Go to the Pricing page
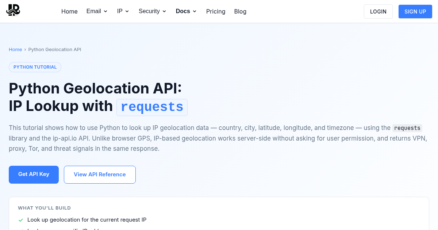The width and height of the screenshot is (438, 230). pyautogui.click(x=216, y=11)
